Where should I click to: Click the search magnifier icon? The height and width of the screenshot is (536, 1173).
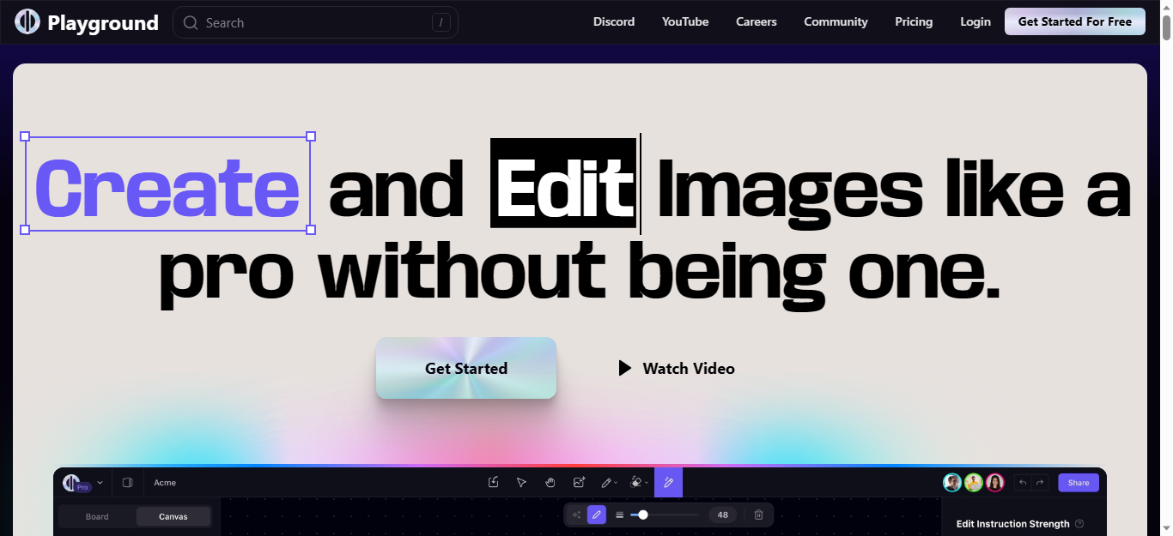point(191,23)
